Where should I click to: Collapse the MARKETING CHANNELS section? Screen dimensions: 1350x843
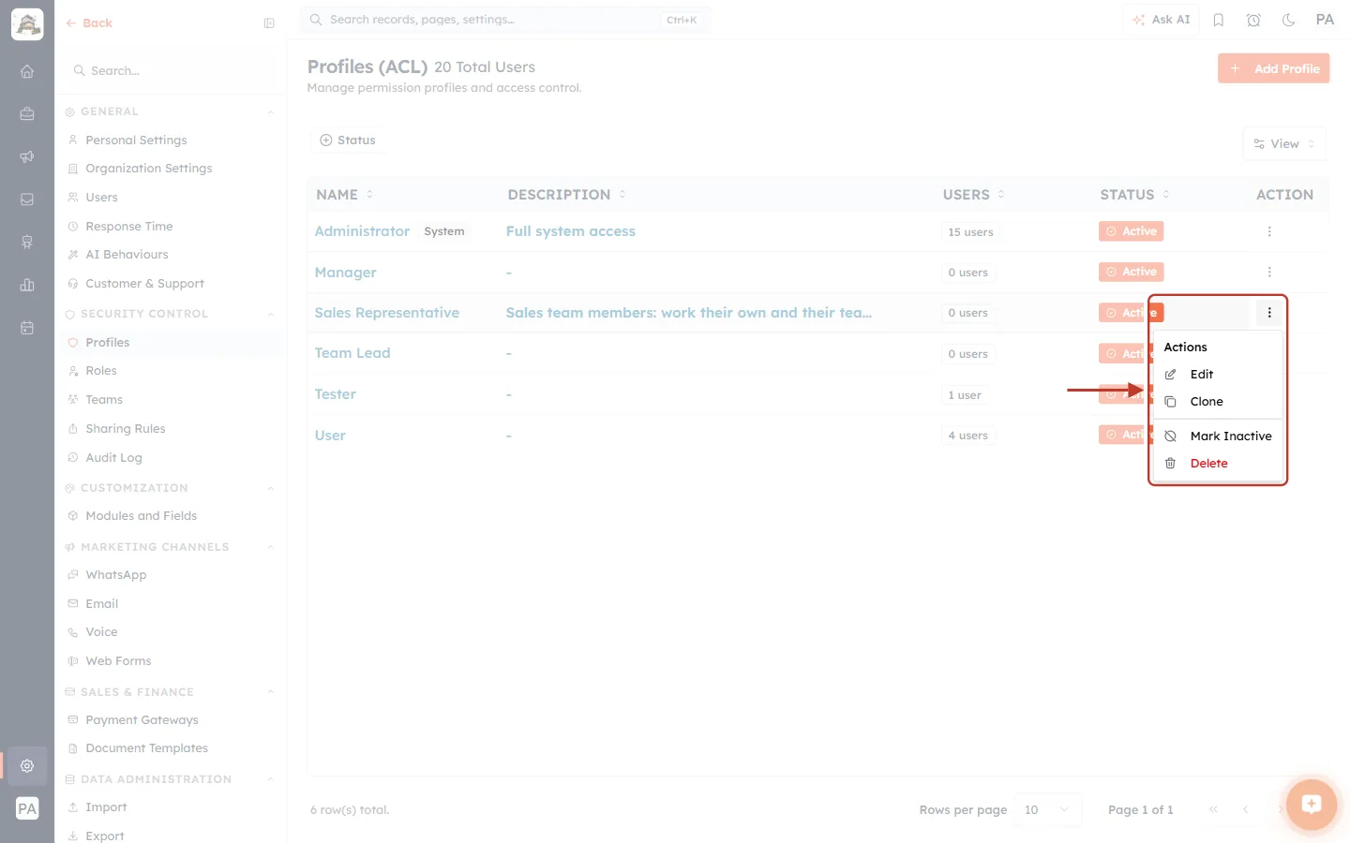[x=270, y=548]
